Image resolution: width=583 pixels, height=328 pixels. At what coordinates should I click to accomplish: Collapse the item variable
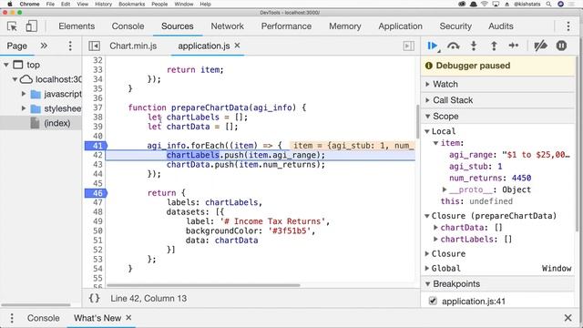[435, 143]
